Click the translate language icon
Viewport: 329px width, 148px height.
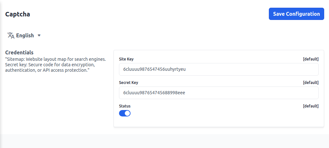pos(11,35)
